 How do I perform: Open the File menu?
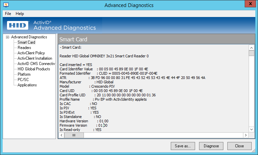[x=8, y=14]
